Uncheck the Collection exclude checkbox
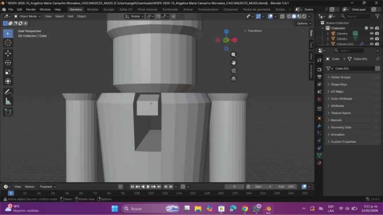 [x=366, y=28]
